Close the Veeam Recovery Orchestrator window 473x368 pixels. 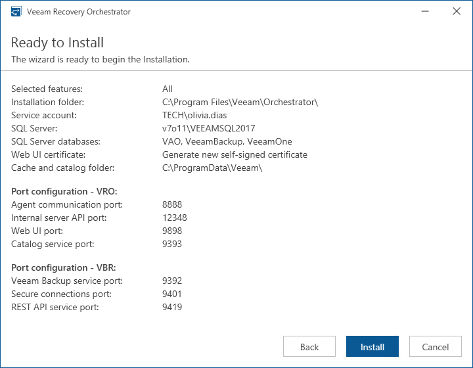tap(456, 12)
